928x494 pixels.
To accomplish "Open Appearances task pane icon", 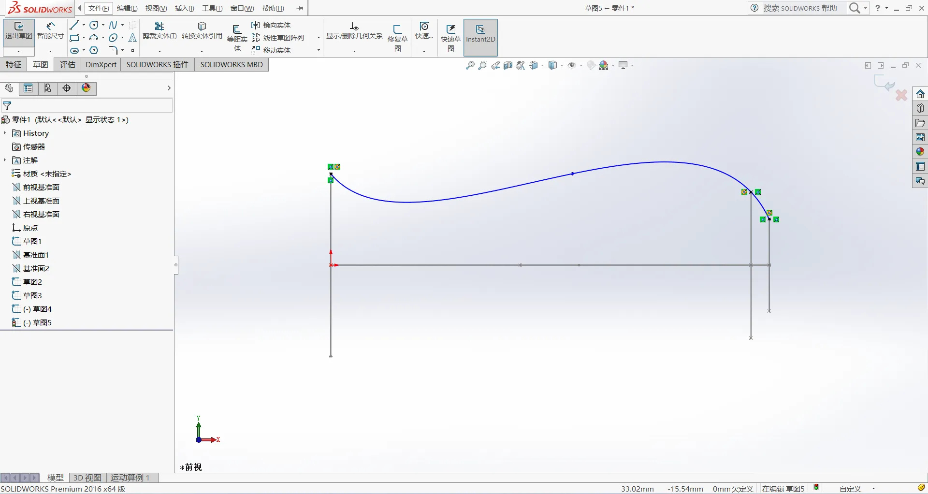I will point(920,152).
